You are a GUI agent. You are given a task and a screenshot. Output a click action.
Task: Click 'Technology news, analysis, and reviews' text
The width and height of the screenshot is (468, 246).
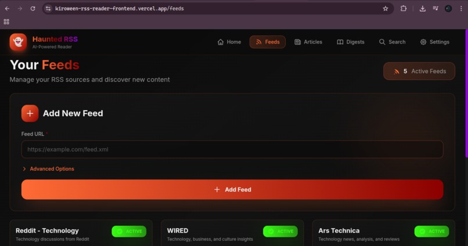359,239
